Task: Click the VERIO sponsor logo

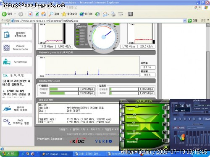Action: click(x=104, y=141)
